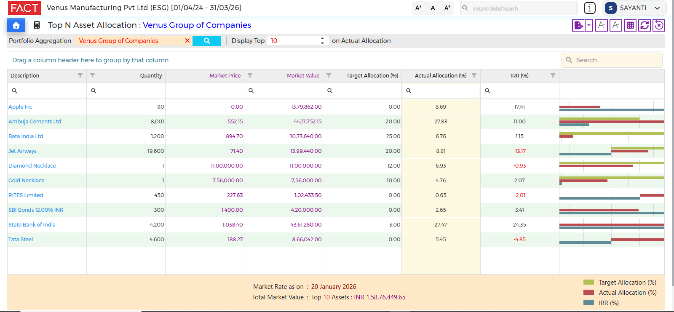674x312 pixels.
Task: Click the Apple Inc row bar chart
Action: 612,107
